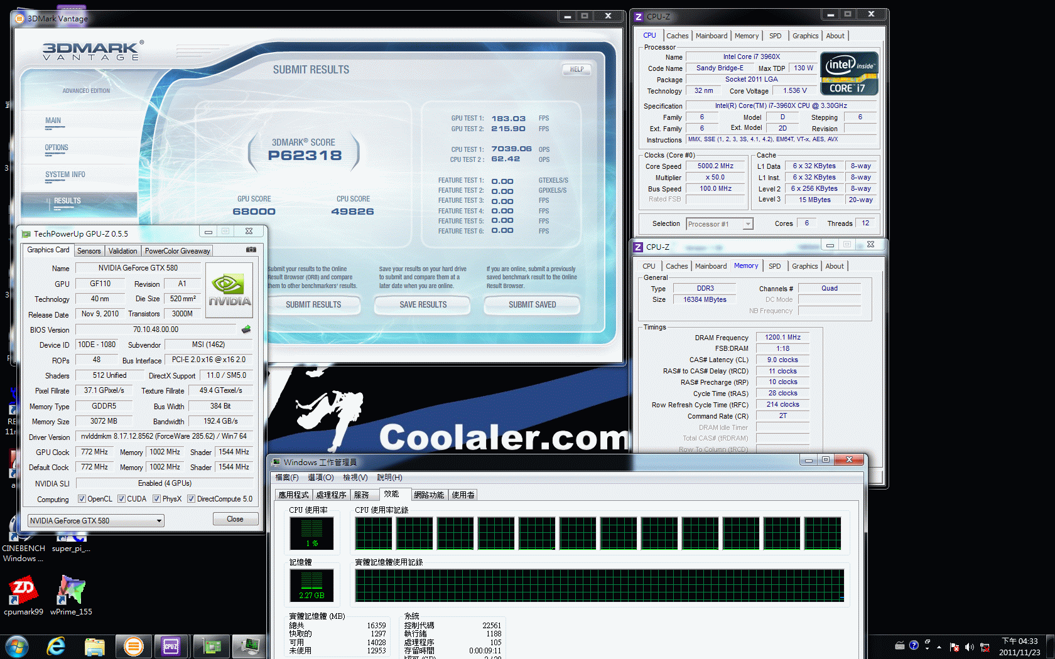The image size is (1055, 659).
Task: Switch to 應用程式 tab in Task Manager
Action: coord(294,495)
